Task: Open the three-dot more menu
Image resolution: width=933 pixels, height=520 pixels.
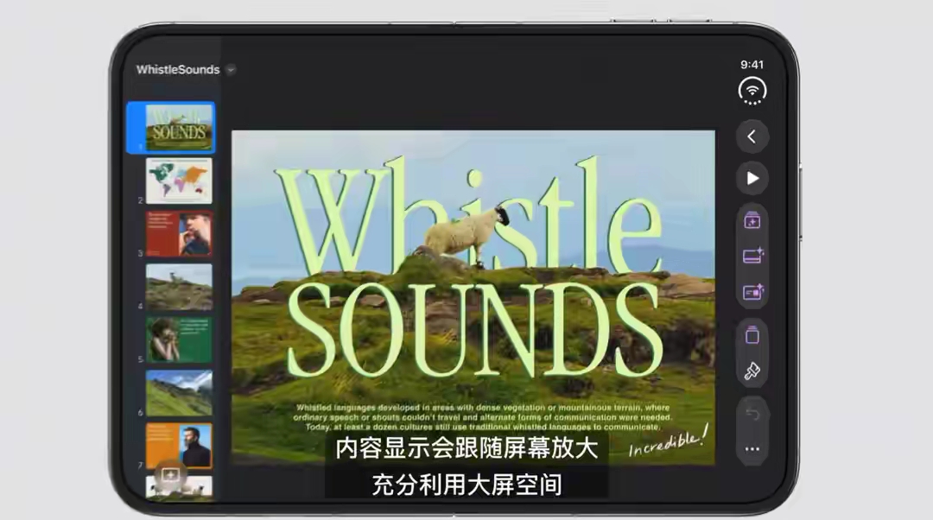Action: [x=752, y=449]
